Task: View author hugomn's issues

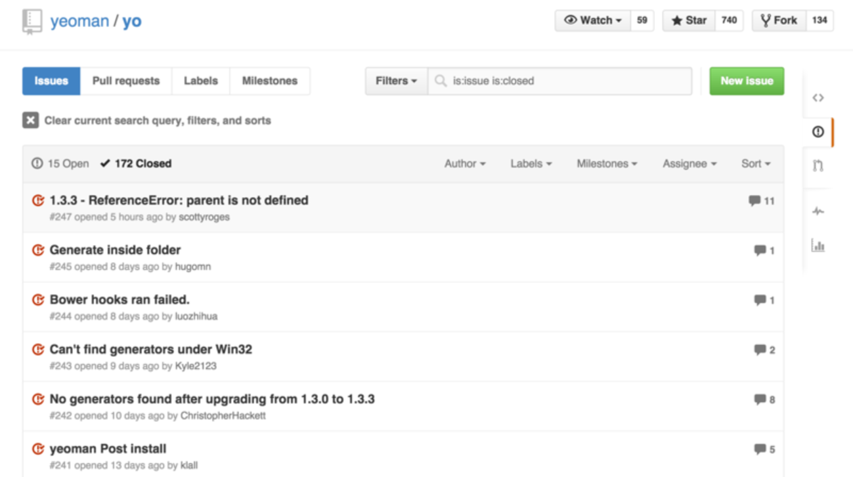Action: coord(193,267)
